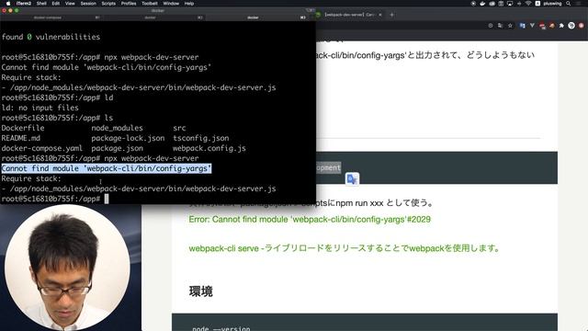Click 'node_modules' in the ls listing
This screenshot has height=331, width=588.
point(117,128)
